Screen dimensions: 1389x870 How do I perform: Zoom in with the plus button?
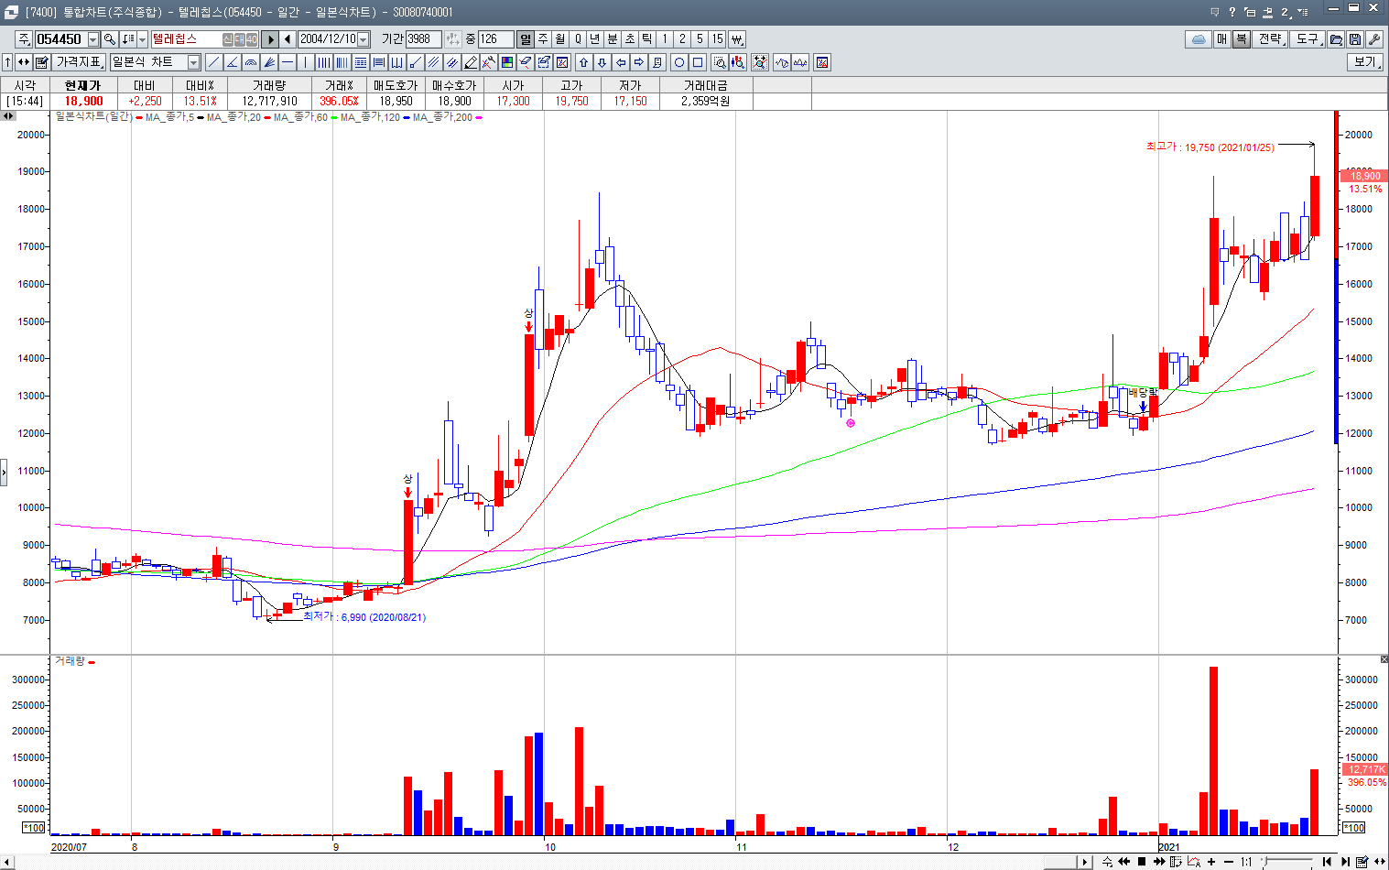tap(1211, 862)
